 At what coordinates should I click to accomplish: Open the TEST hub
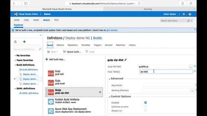(56, 20)
